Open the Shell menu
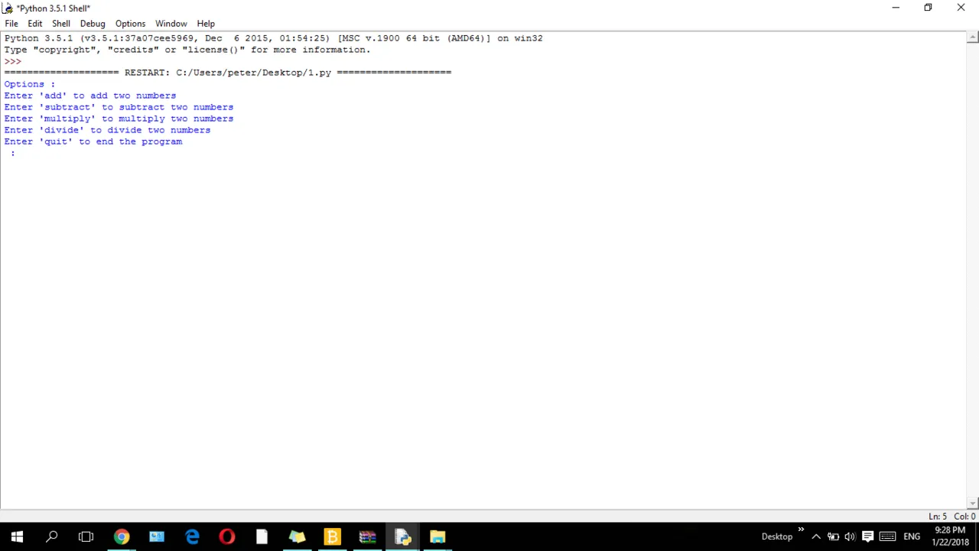The width and height of the screenshot is (979, 551). pos(61,23)
